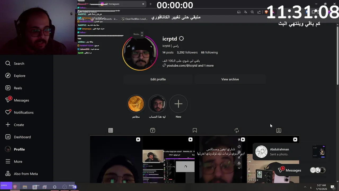Open the options gear next to icrptd
The image size is (339, 191).
point(181,39)
